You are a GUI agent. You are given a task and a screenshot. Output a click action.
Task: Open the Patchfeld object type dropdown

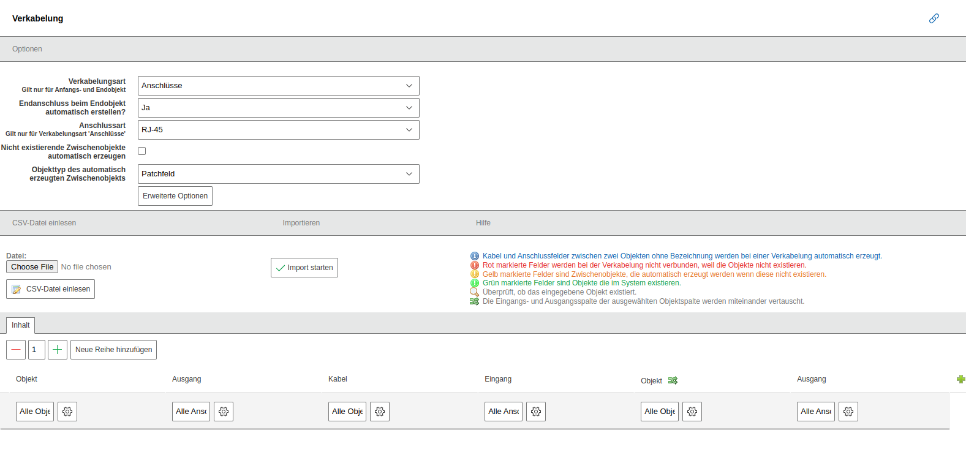278,174
